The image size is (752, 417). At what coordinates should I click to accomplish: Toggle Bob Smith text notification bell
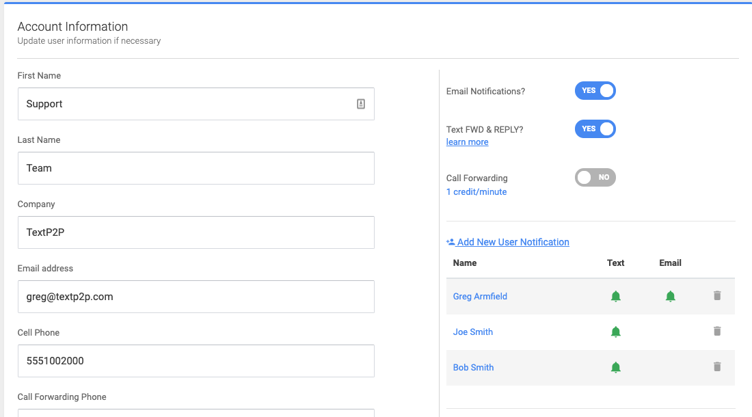(616, 367)
